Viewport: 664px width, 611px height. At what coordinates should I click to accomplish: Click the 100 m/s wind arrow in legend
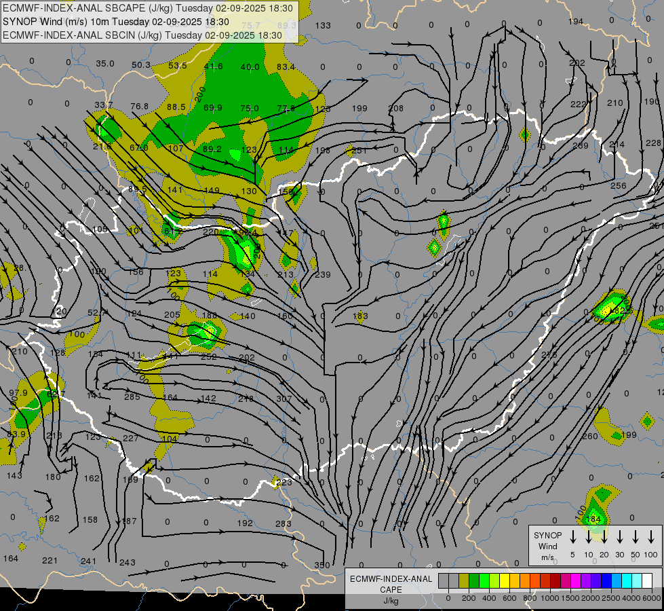(651, 537)
